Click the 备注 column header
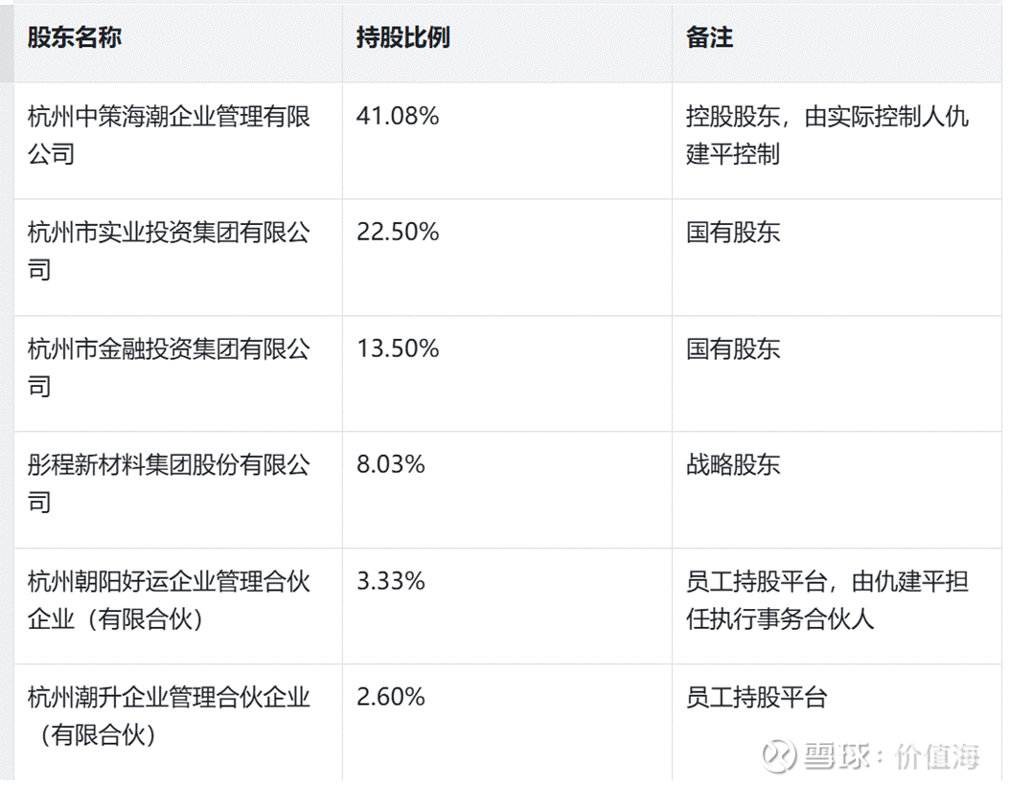 [x=709, y=38]
